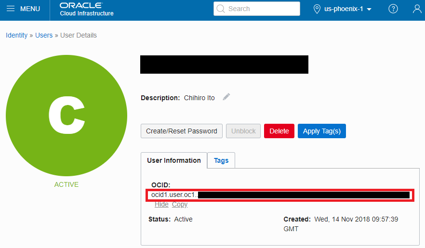The width and height of the screenshot is (425, 248).
Task: Open the user profile icon
Action: pos(417,9)
